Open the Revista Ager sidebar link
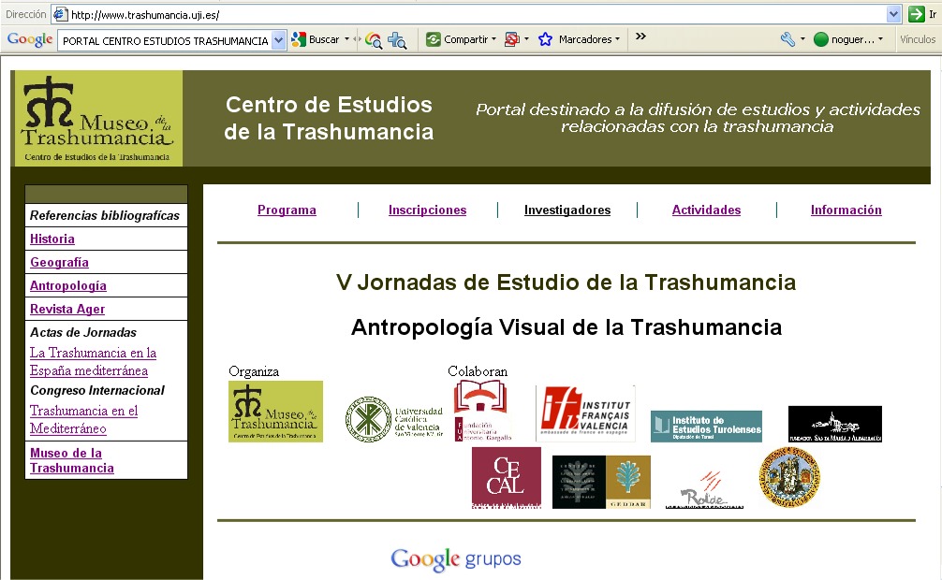 [67, 310]
